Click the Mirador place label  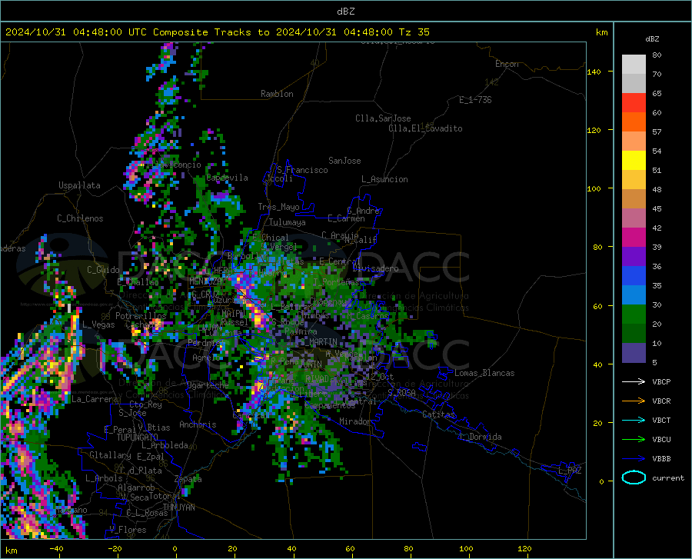tap(354, 421)
